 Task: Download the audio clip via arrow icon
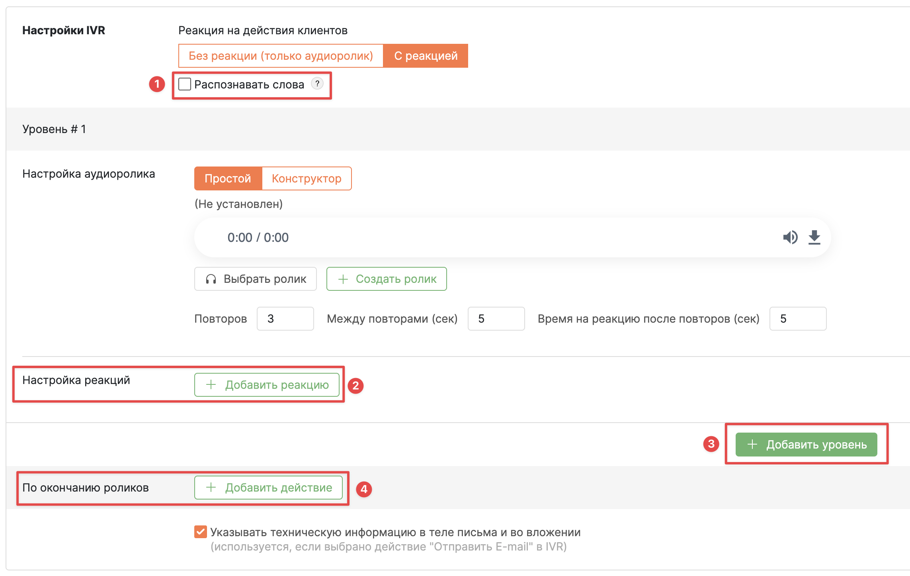(814, 237)
